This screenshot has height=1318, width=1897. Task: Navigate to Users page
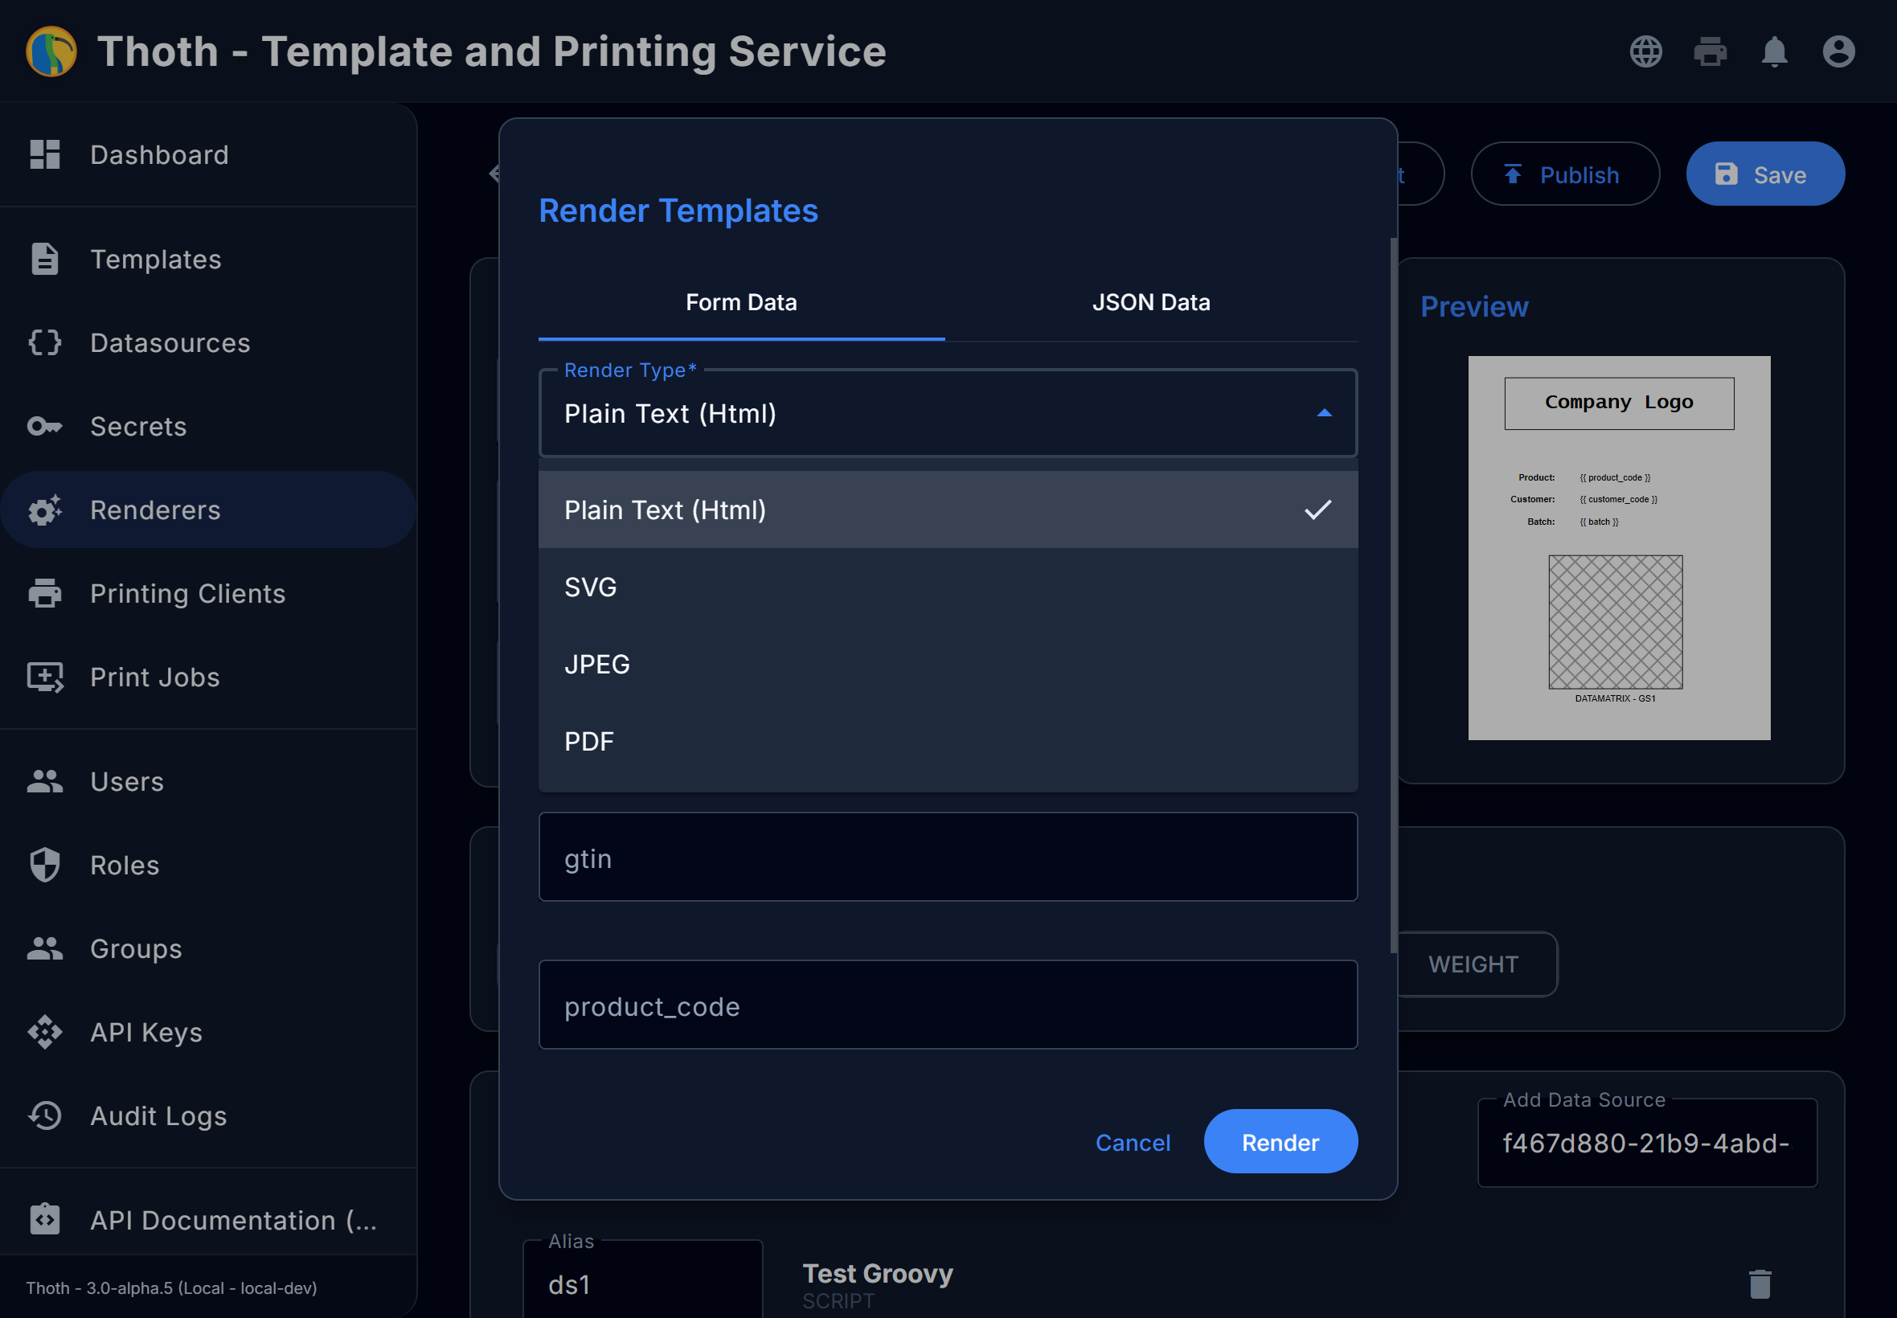(x=208, y=781)
